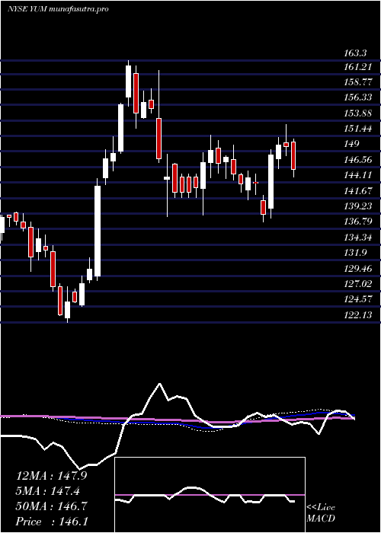The width and height of the screenshot is (381, 533).
Task: Select the 131.9 price level label
Action: pos(355,253)
